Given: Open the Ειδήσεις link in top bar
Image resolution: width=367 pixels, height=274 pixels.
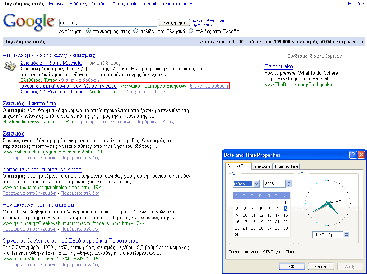Looking at the screenshot, I should coord(78,4).
